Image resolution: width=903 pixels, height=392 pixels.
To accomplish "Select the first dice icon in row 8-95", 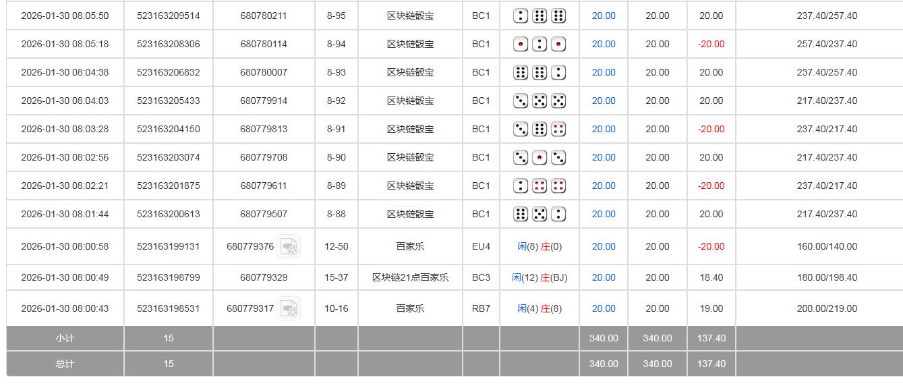I will (520, 16).
